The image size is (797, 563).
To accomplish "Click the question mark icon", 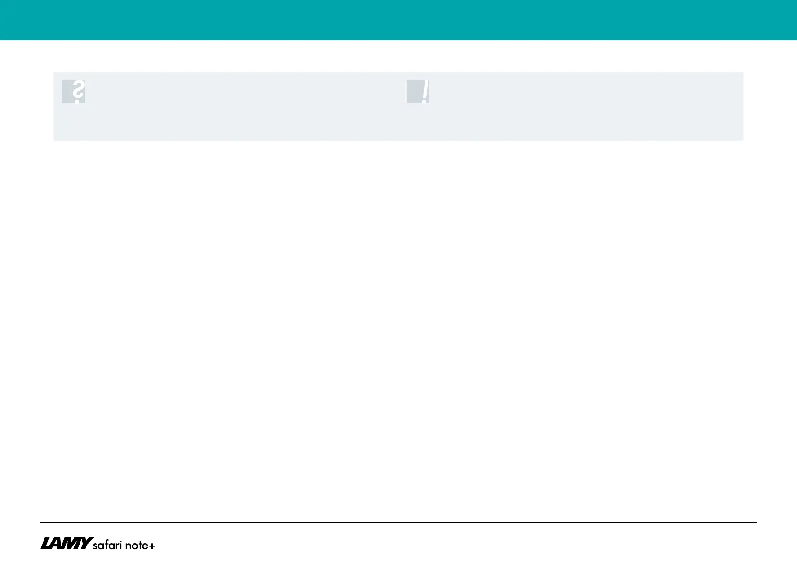I will [73, 92].
